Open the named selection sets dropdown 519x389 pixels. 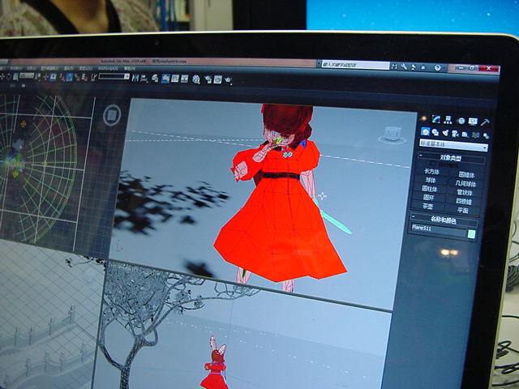114,76
